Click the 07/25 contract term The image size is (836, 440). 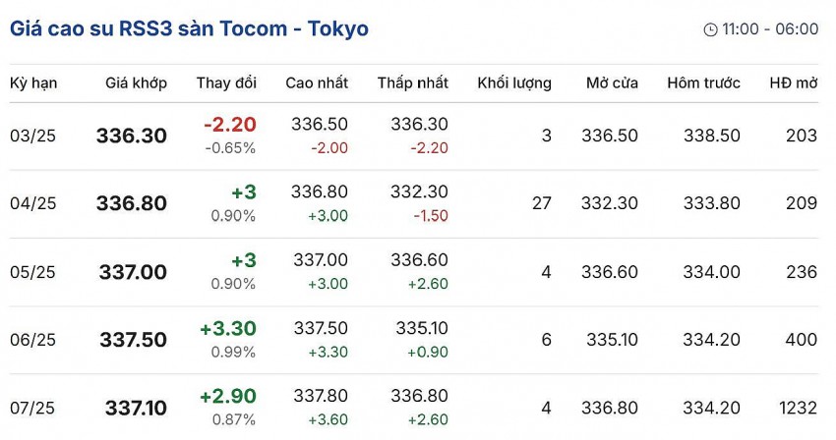point(33,407)
